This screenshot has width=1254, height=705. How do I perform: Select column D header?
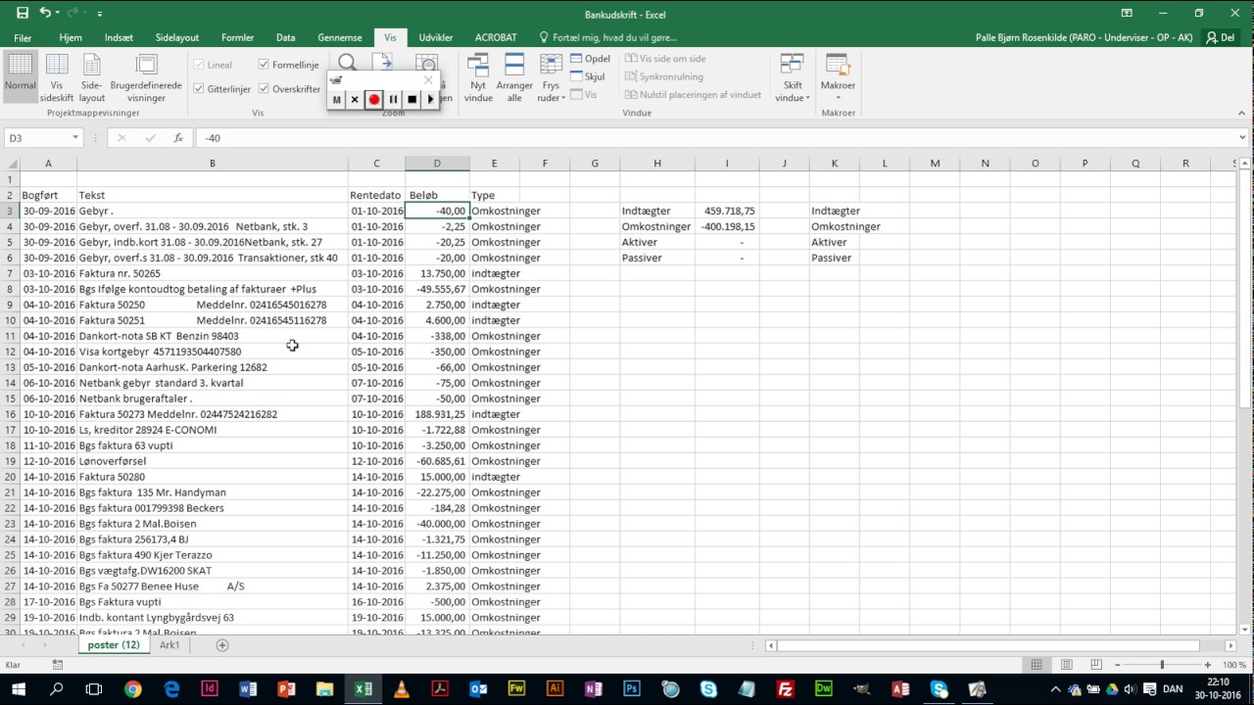click(437, 164)
